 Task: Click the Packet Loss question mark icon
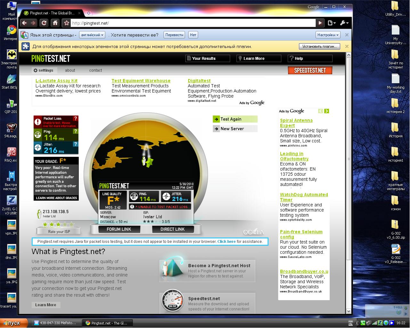coord(76,118)
